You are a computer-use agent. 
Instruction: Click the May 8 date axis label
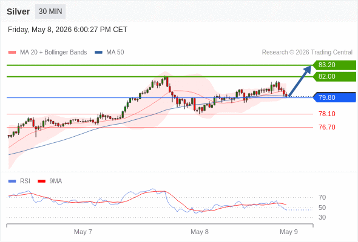coord(200,232)
